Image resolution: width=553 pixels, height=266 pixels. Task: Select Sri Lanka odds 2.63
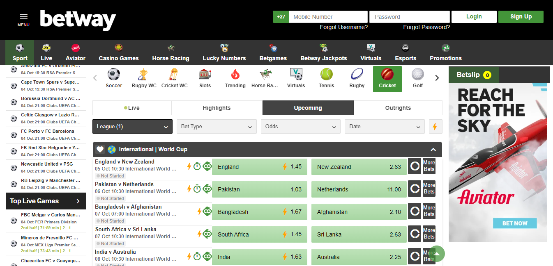359,234
